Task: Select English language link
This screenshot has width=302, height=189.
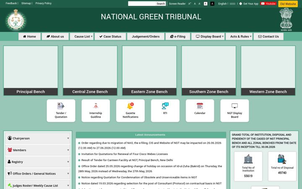Action: [222, 4]
